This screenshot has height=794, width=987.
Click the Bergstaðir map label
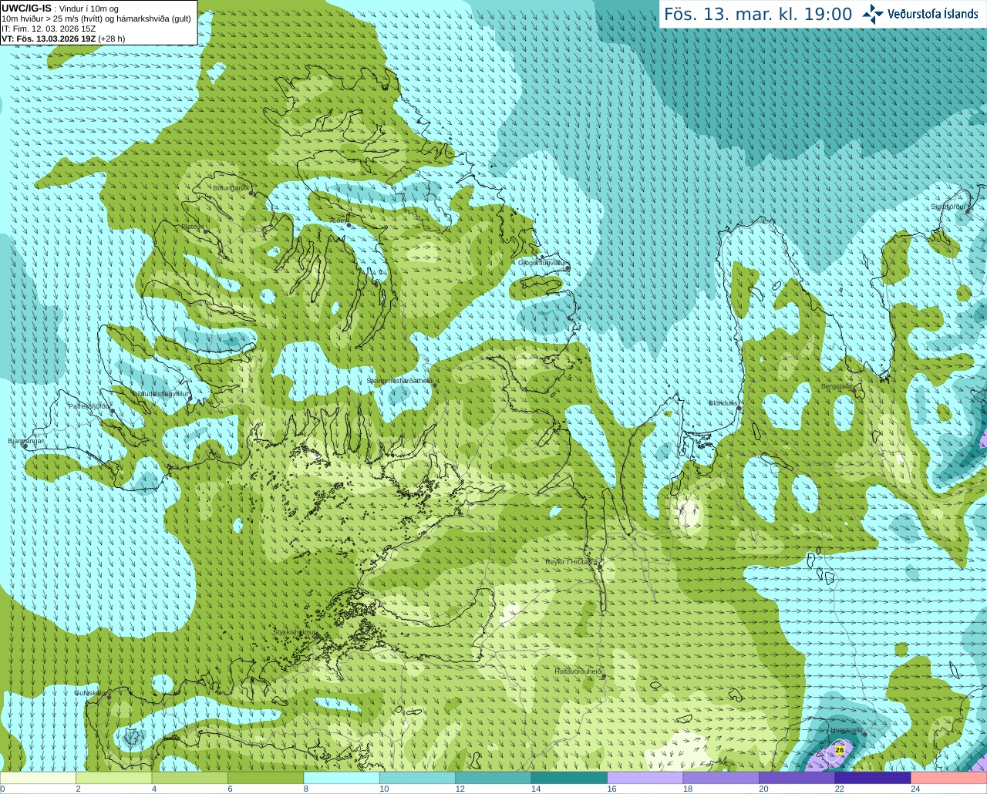coord(837,386)
